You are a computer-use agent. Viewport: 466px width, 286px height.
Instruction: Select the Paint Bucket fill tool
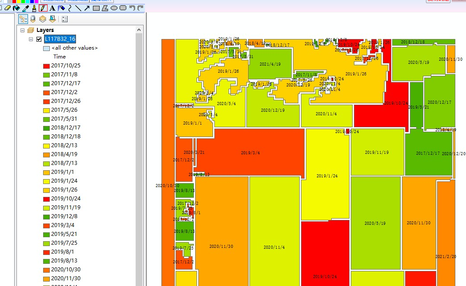pyautogui.click(x=16, y=8)
